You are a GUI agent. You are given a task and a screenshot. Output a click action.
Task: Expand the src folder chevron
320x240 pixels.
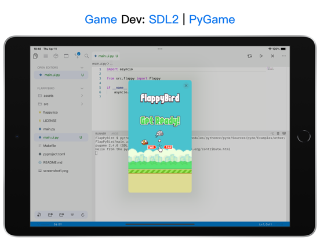coord(82,104)
